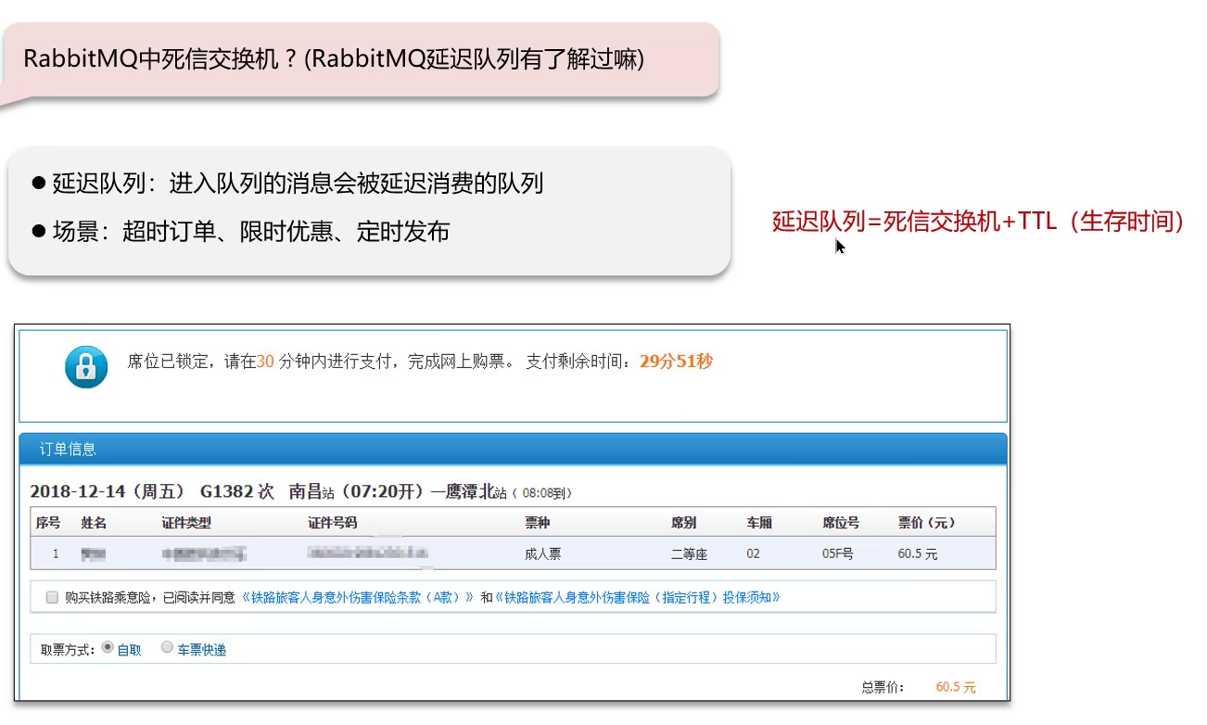Click the 05F号 seat number cell
Viewport: 1207px width, 725px height.
click(x=838, y=554)
